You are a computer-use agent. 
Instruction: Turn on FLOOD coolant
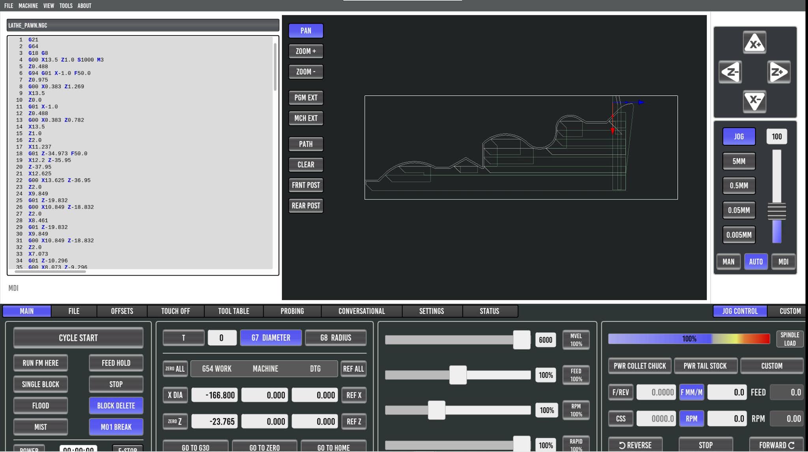[x=41, y=405]
